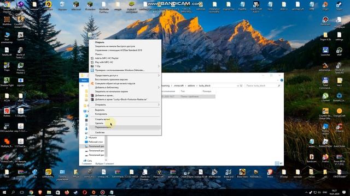Open taskbar search magnifier
This screenshot has width=350, height=196.
pos(13,192)
